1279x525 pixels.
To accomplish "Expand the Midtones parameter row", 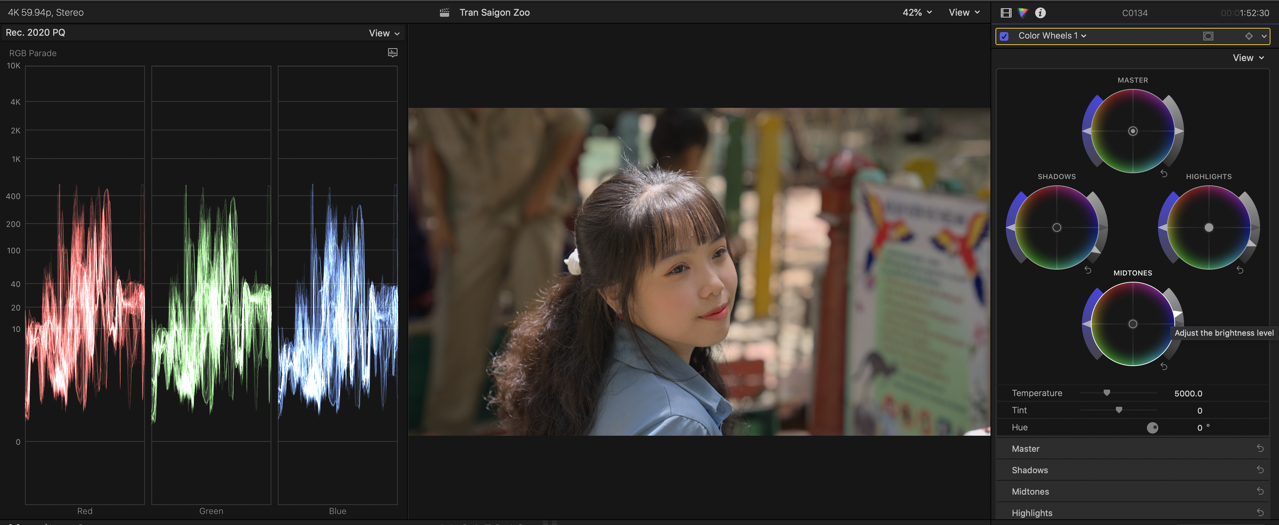I will 1030,491.
